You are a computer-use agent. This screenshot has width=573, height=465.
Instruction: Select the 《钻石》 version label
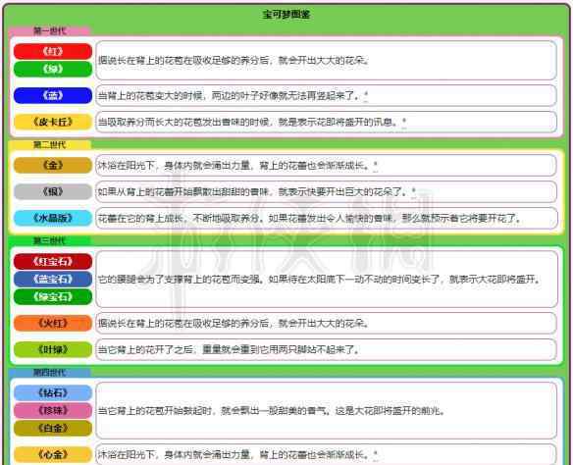pos(53,393)
